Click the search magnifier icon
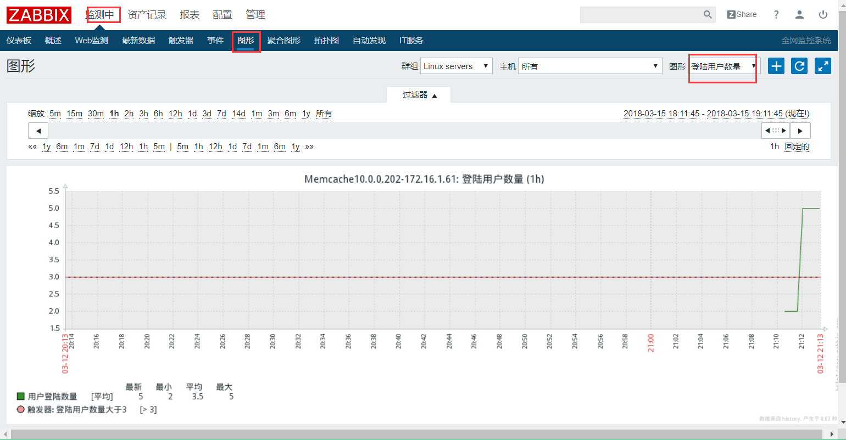 click(x=708, y=15)
